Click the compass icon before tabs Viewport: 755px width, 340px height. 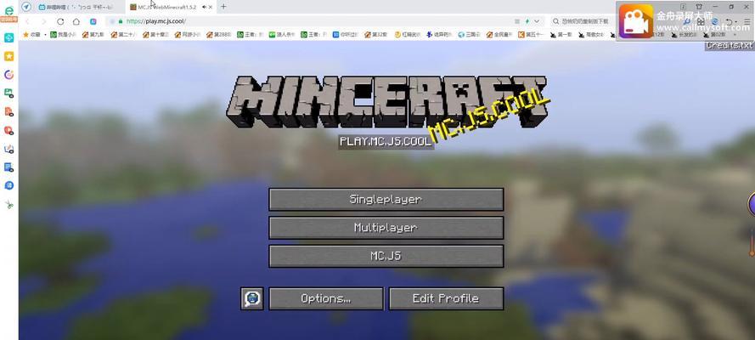[x=26, y=7]
